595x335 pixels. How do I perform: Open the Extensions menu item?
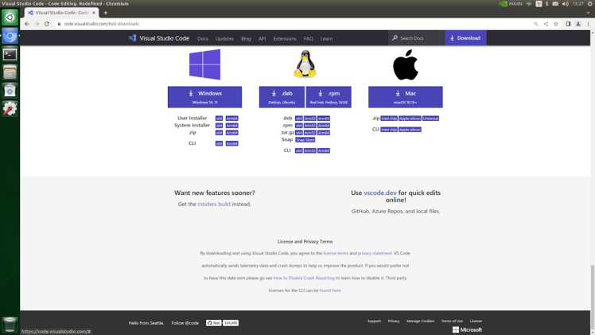pyautogui.click(x=285, y=39)
